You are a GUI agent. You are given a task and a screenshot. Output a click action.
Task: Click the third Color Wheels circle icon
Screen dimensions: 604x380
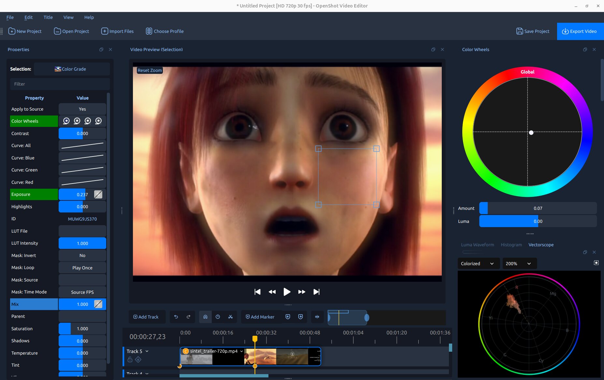pos(88,121)
